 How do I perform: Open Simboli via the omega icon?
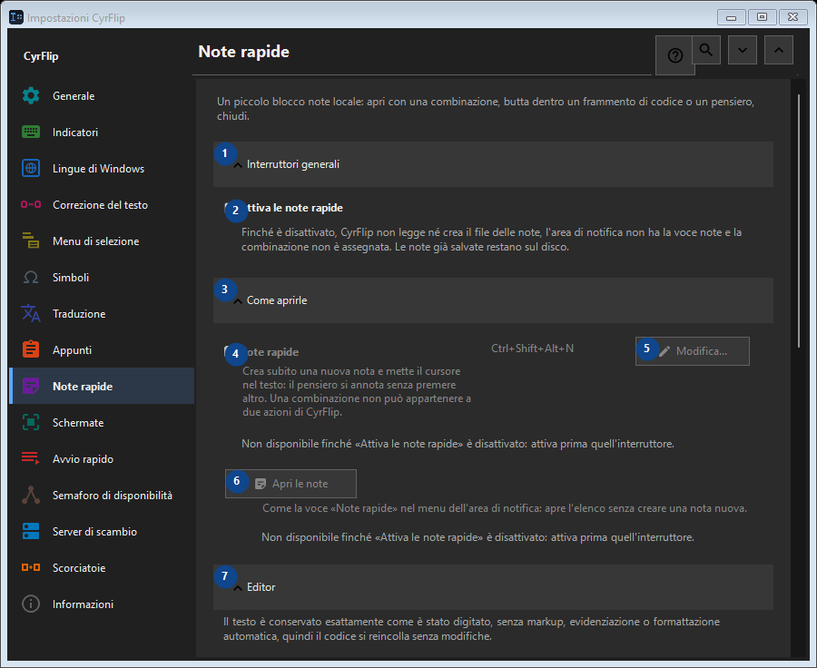31,277
